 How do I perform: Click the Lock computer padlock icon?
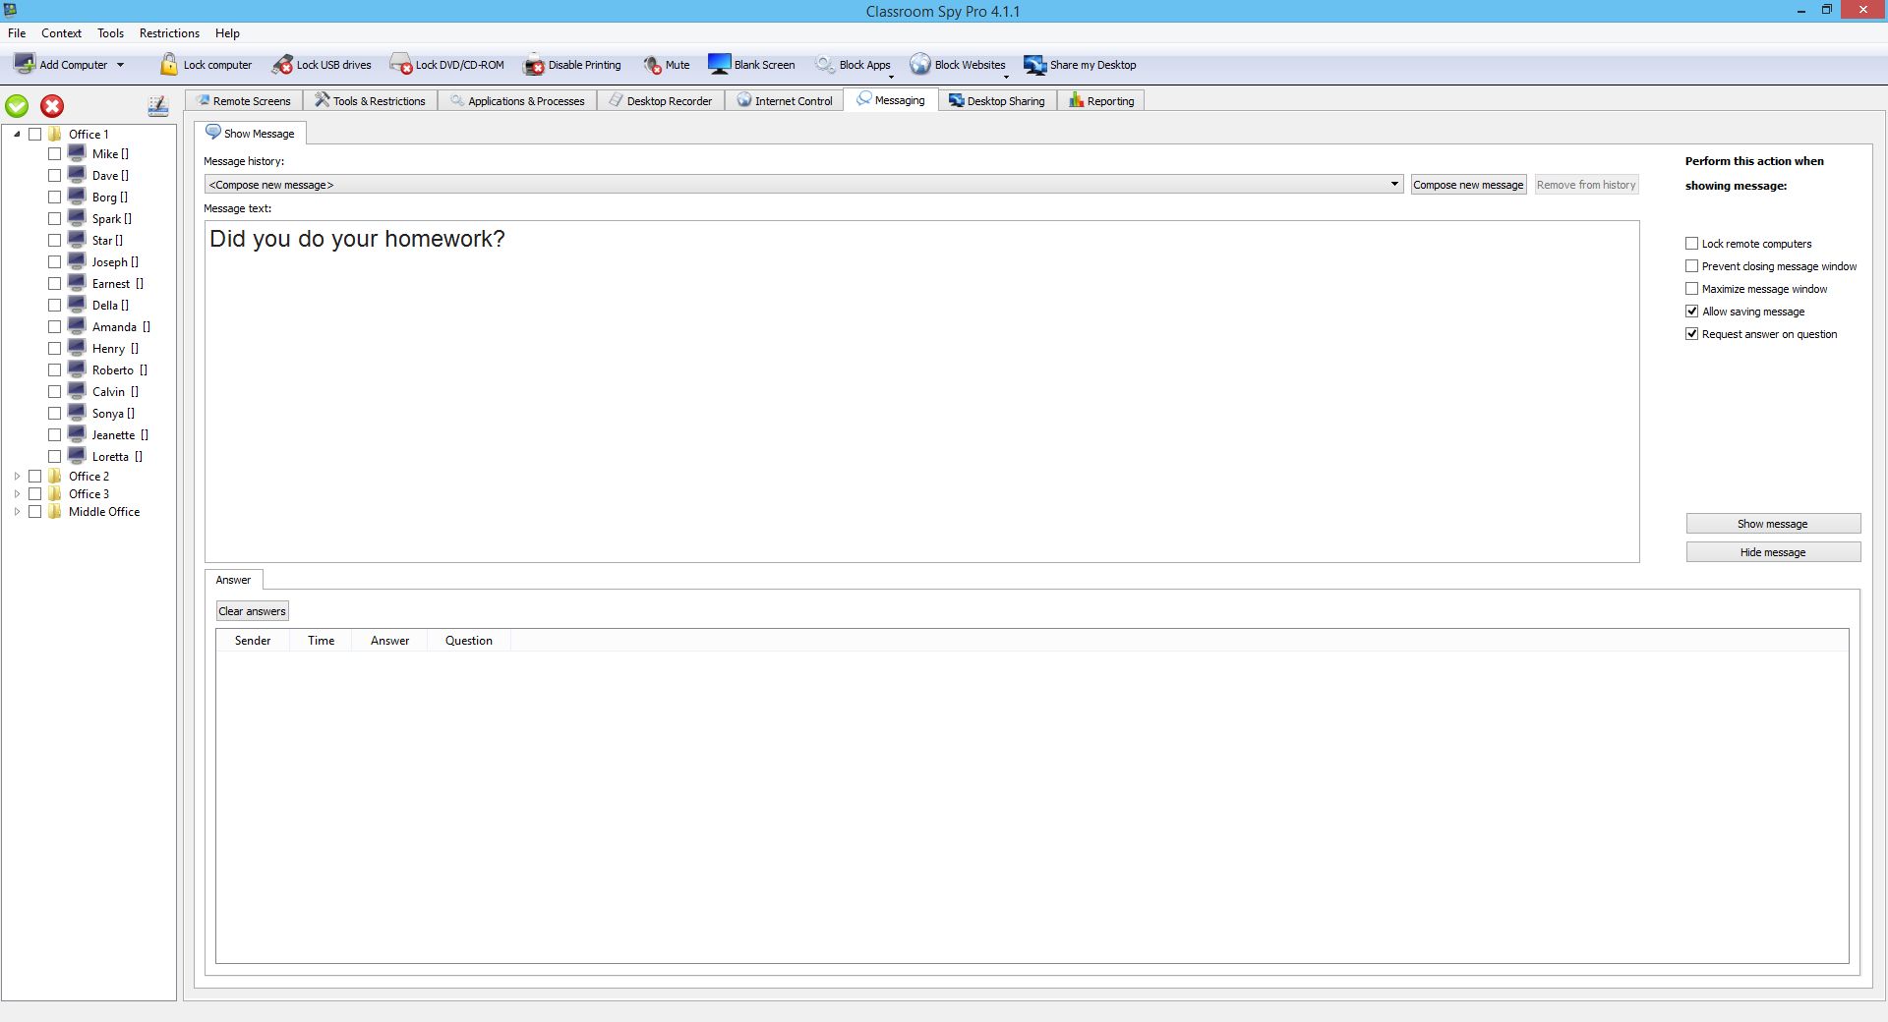pos(169,65)
